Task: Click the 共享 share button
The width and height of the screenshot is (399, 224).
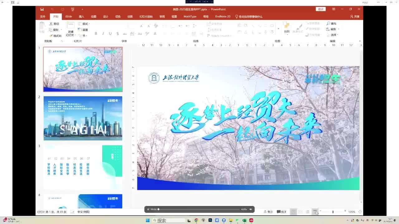Action: point(355,16)
